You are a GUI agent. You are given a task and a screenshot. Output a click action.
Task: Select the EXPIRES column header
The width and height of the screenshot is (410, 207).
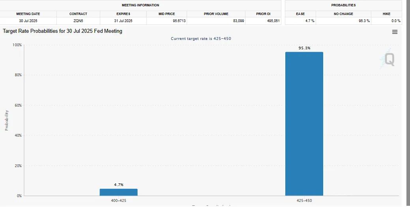pyautogui.click(x=123, y=14)
